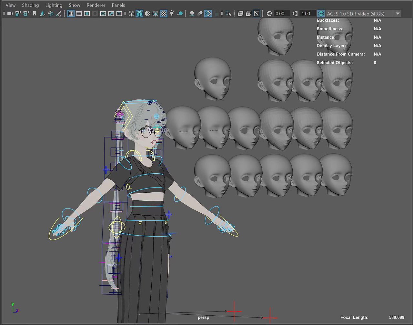
Task: Click the exposure value field 0.00
Action: click(282, 14)
